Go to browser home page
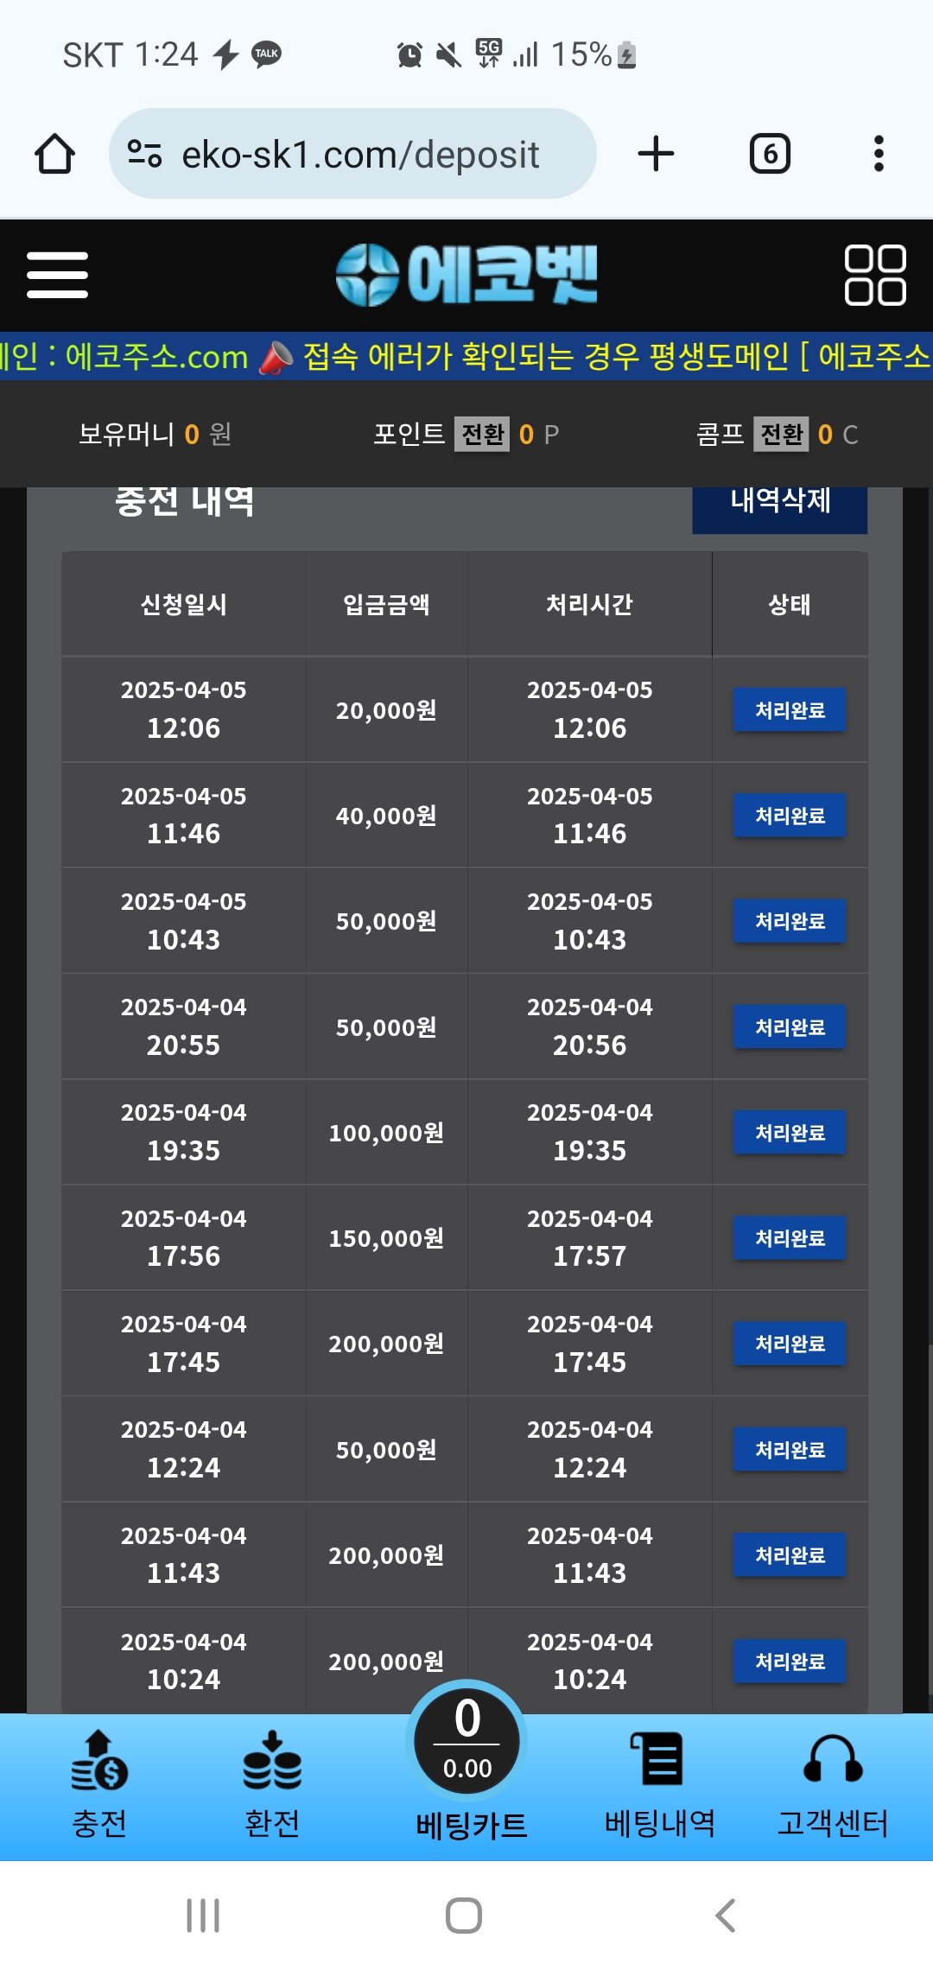 click(x=54, y=155)
